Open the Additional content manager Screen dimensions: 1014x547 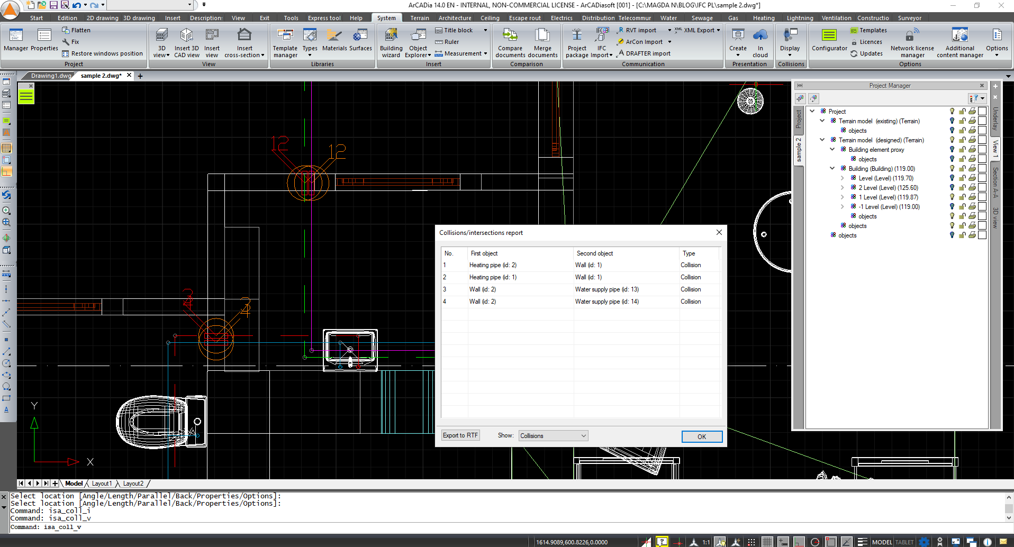pyautogui.click(x=959, y=42)
